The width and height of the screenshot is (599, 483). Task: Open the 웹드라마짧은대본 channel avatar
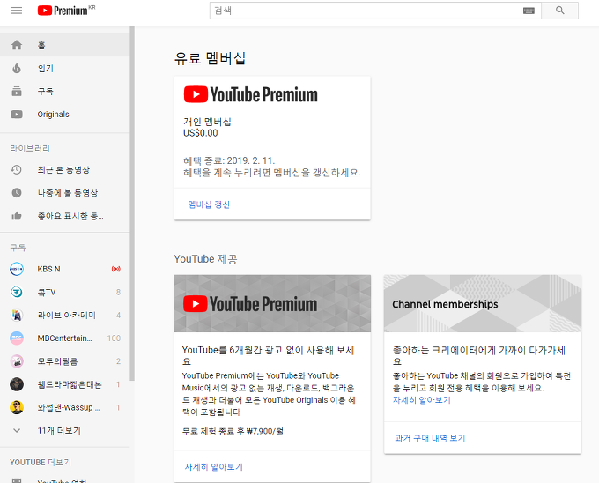pyautogui.click(x=17, y=384)
